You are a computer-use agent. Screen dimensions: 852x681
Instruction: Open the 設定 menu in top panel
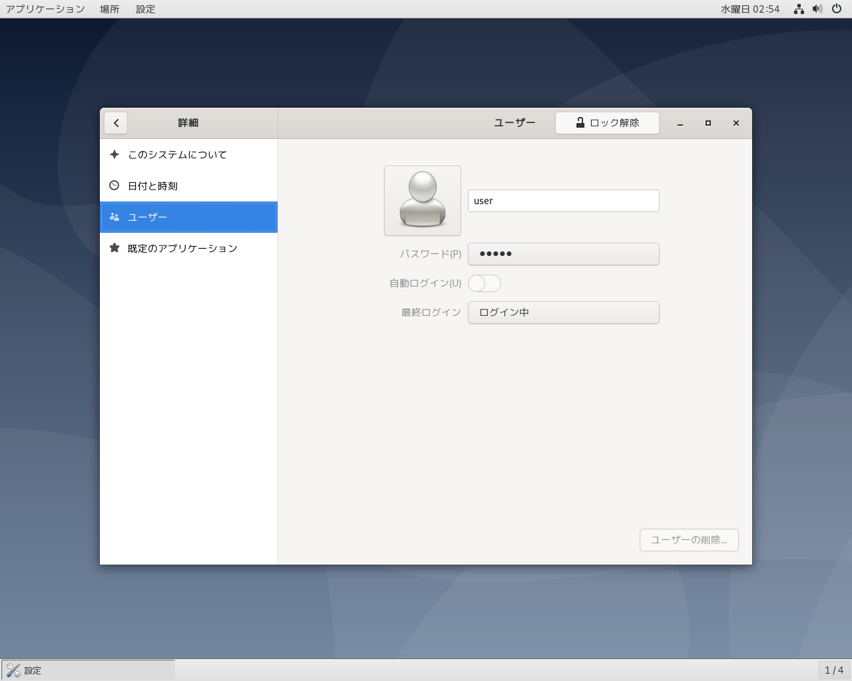(x=146, y=9)
